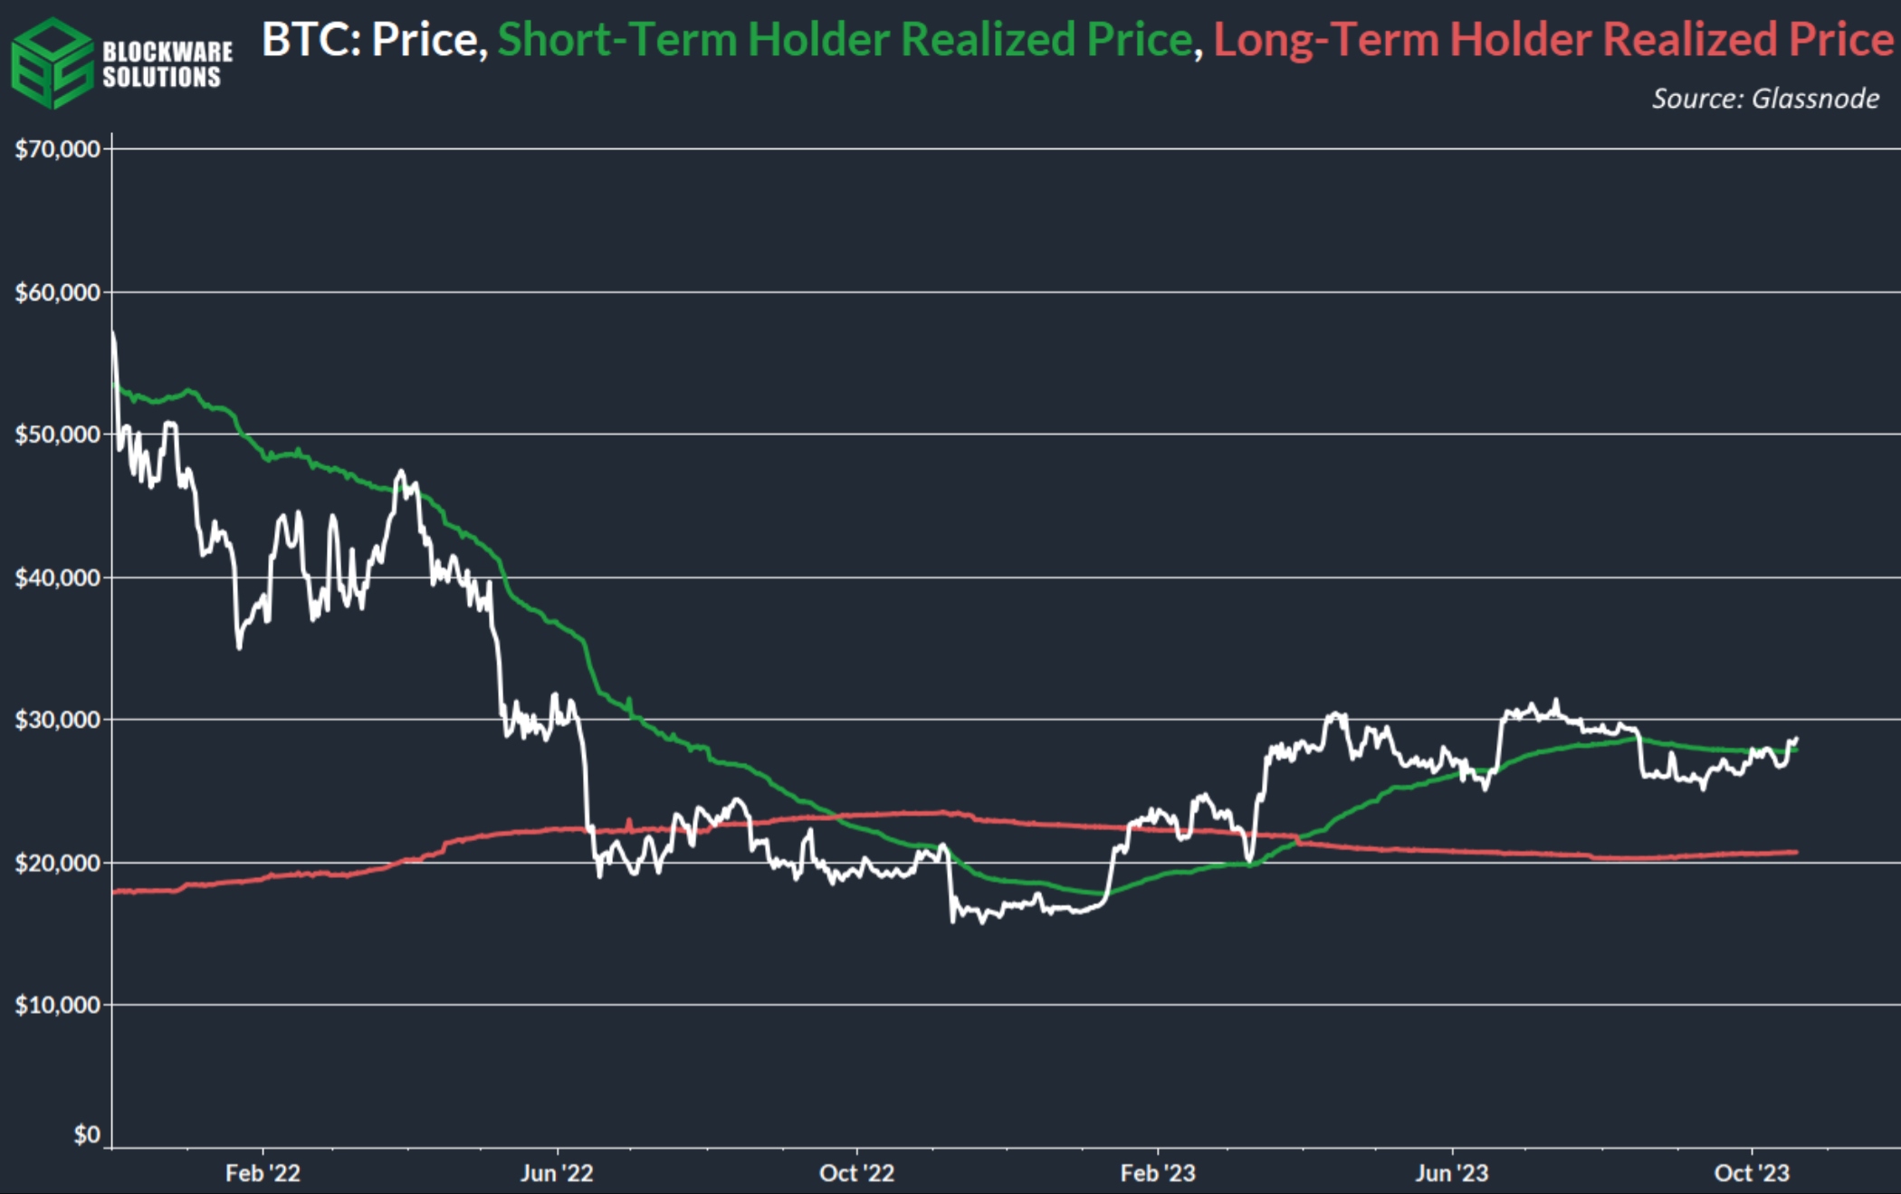
Task: Click the Blockware Solutions cube logo
Action: click(x=52, y=63)
